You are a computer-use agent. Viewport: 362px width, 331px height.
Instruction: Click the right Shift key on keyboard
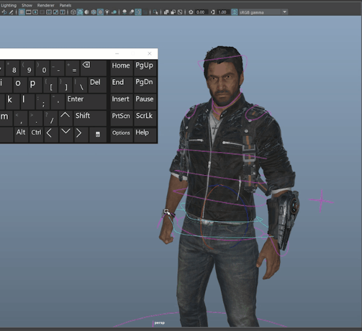point(90,118)
